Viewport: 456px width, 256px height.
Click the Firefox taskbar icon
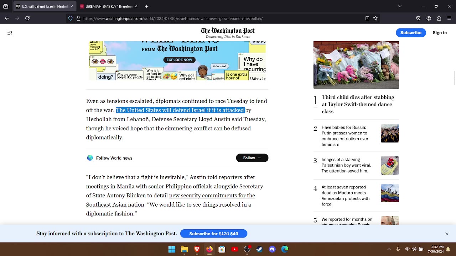[x=209, y=249]
